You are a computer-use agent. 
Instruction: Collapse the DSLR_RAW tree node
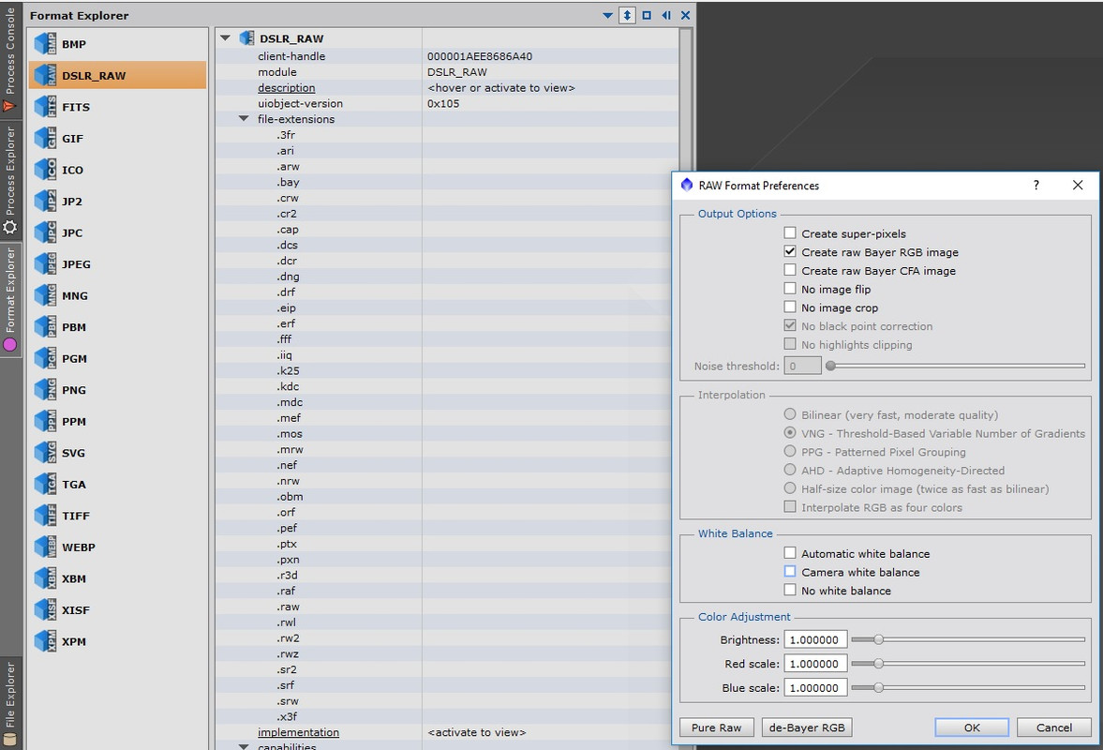pos(225,38)
